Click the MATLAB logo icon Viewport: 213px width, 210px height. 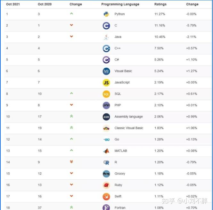click(x=106, y=151)
